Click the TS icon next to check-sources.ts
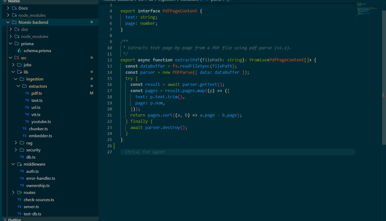 [x=19, y=200]
